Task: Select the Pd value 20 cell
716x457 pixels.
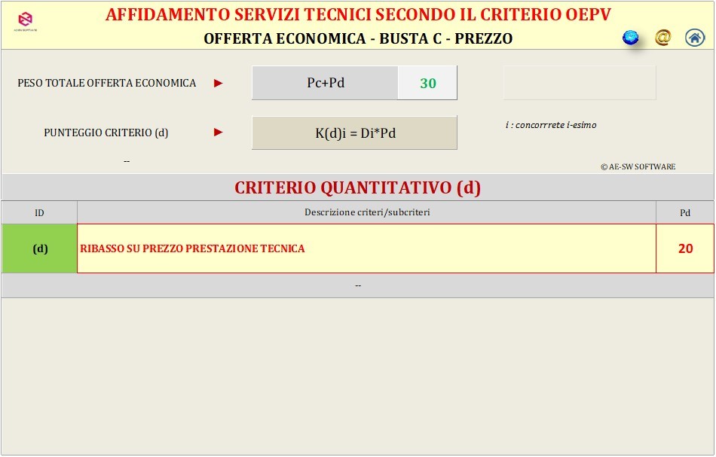Action: click(684, 248)
